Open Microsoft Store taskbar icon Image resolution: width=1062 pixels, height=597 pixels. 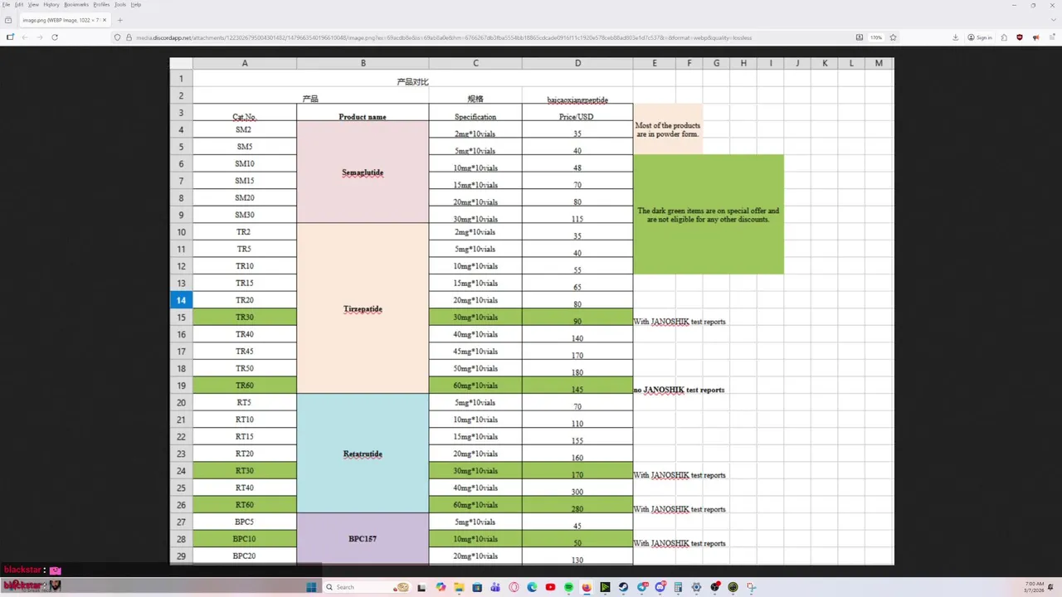pos(477,587)
